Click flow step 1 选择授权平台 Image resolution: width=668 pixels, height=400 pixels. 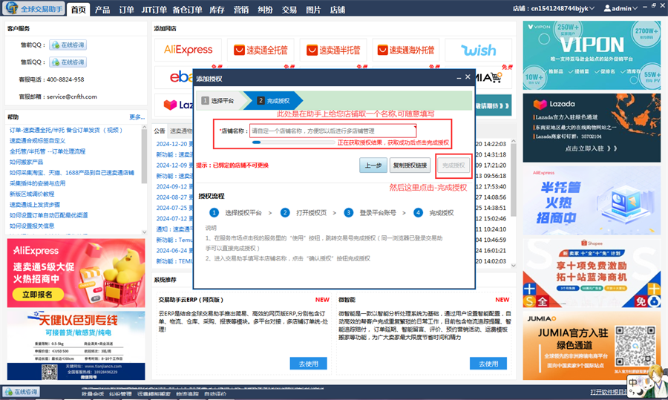[x=235, y=212]
